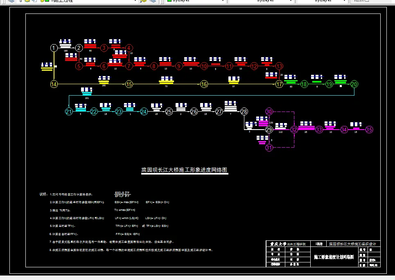Click the 说明 notes heading

coord(43,194)
